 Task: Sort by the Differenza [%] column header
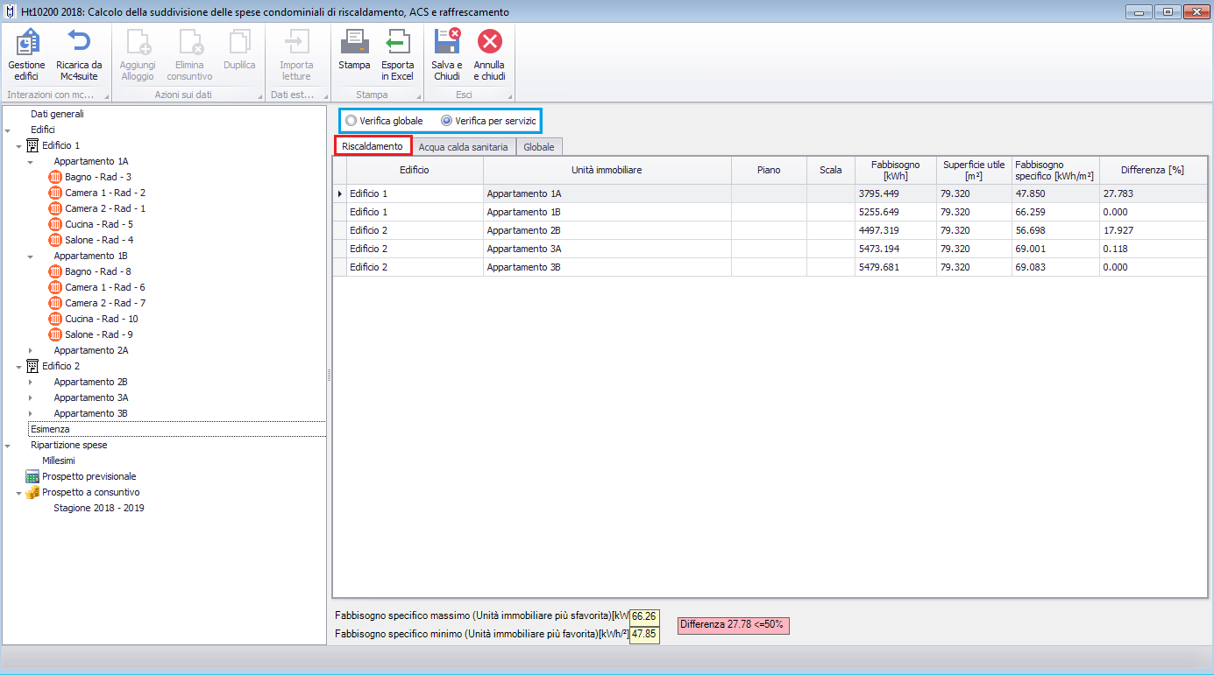point(1152,170)
